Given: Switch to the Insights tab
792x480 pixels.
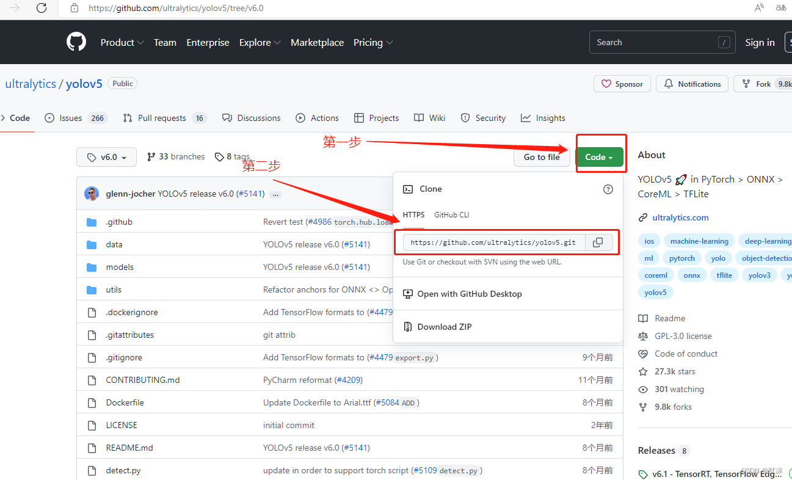Looking at the screenshot, I should (x=543, y=118).
